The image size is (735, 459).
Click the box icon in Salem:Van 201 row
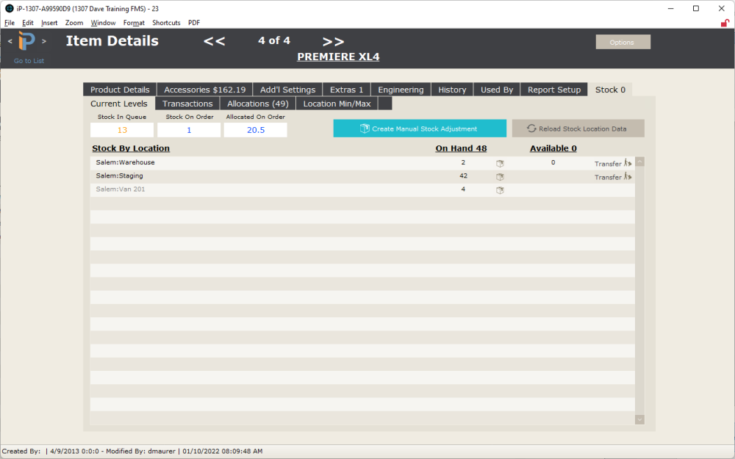pyautogui.click(x=500, y=190)
